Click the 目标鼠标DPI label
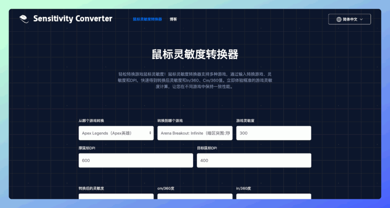Image resolution: width=390 pixels, height=208 pixels. [207, 148]
